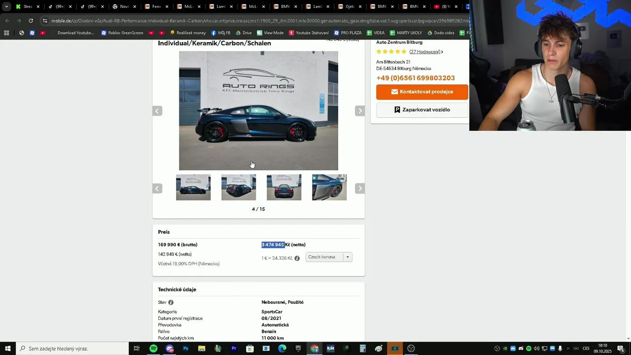The width and height of the screenshot is (631, 355).
Task: Open the Chrome apps grid in bookmarks bar
Action: 6,33
